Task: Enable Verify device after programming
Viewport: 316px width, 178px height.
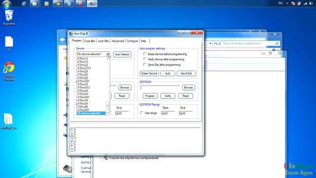Action: tap(145, 59)
